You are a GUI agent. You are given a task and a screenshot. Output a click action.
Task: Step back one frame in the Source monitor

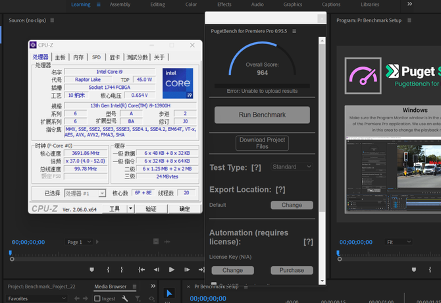click(157, 269)
